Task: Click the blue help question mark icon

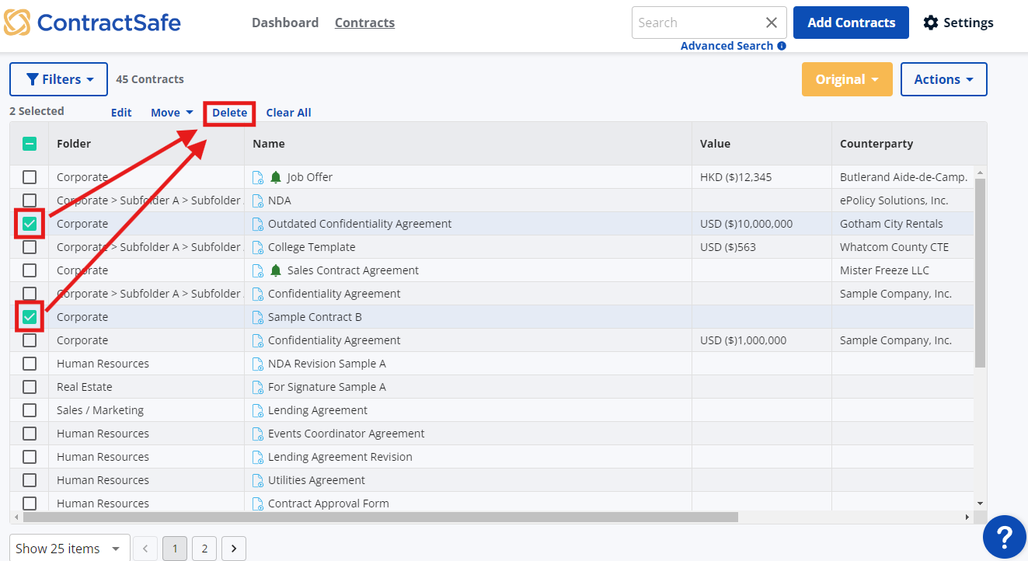Action: [1004, 536]
